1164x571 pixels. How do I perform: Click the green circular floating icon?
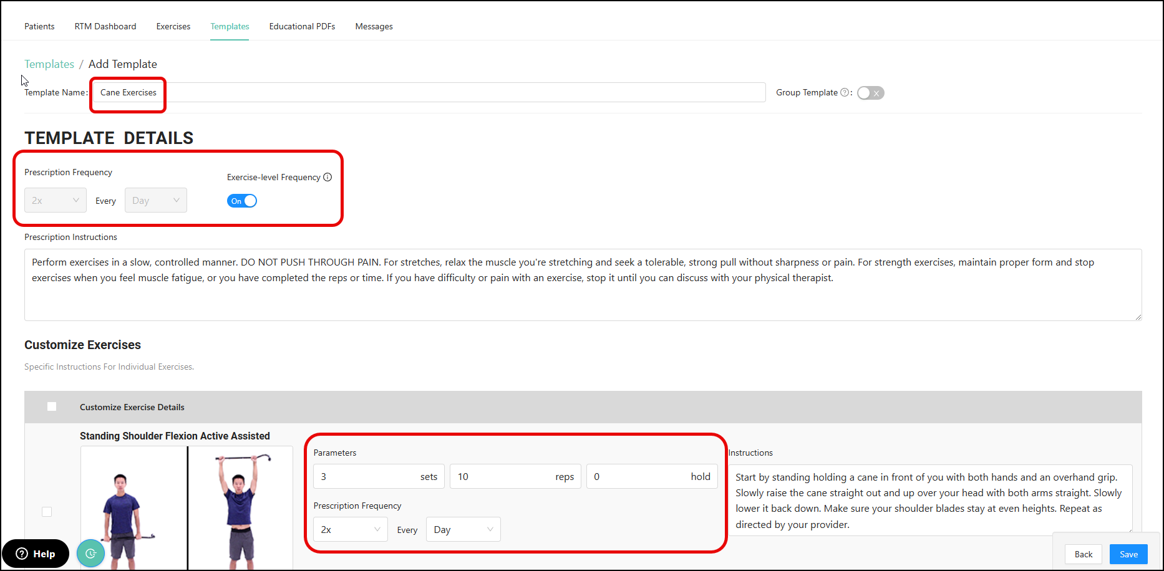pyautogui.click(x=91, y=554)
